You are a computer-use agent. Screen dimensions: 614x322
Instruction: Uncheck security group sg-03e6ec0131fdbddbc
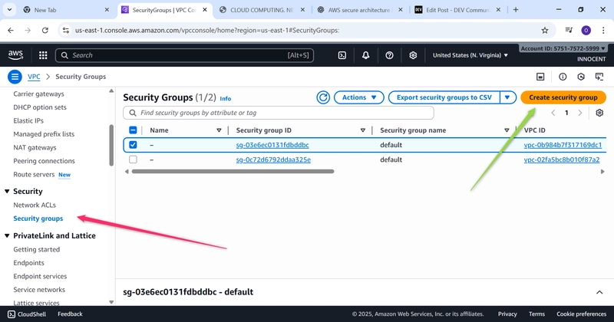click(133, 145)
